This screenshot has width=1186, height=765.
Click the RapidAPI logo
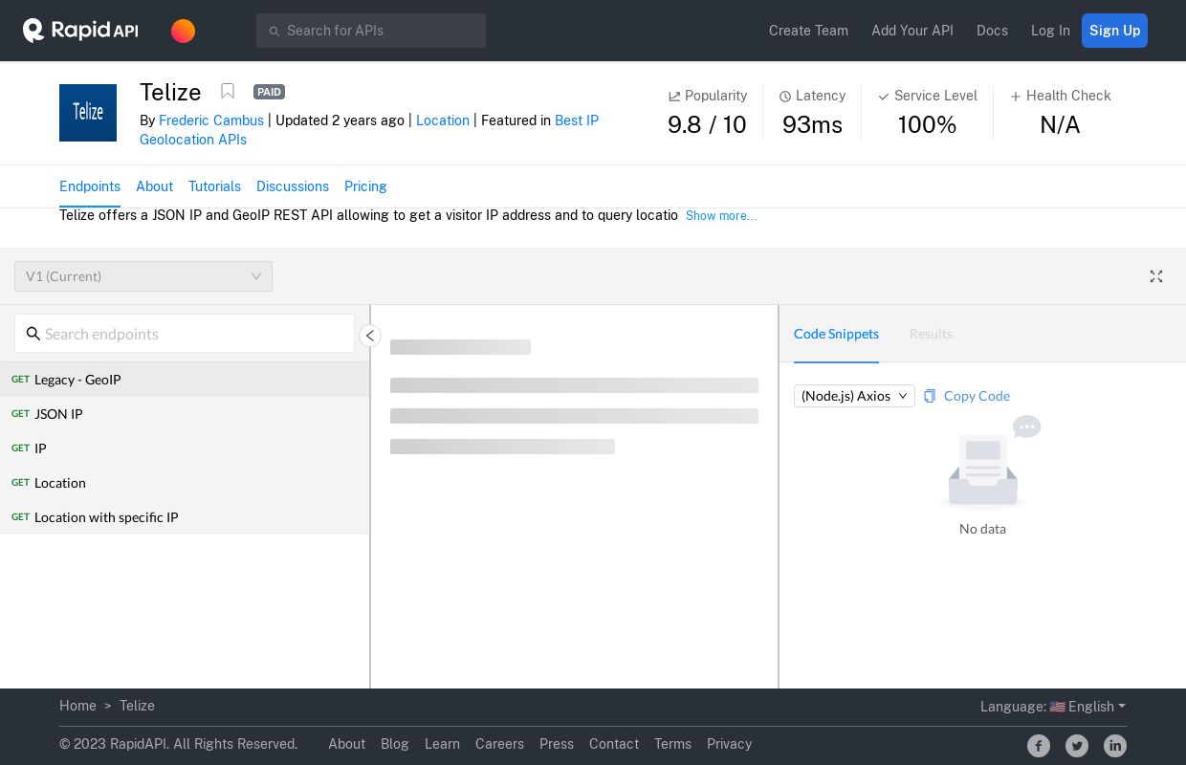click(80, 31)
